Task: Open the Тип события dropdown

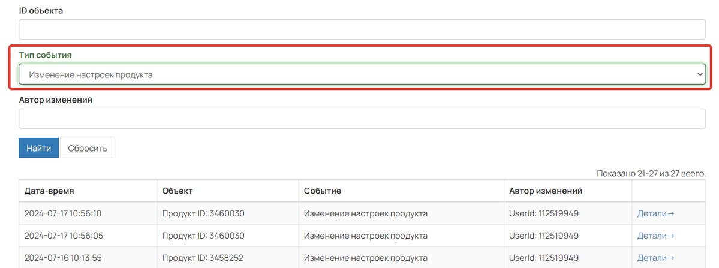Action: 362,74
